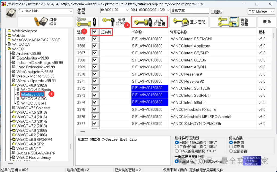Image resolution: width=277 pixels, height=172 pixels.
Task: Click the Simatic Key Installer title bar icon
Action: [4, 4]
